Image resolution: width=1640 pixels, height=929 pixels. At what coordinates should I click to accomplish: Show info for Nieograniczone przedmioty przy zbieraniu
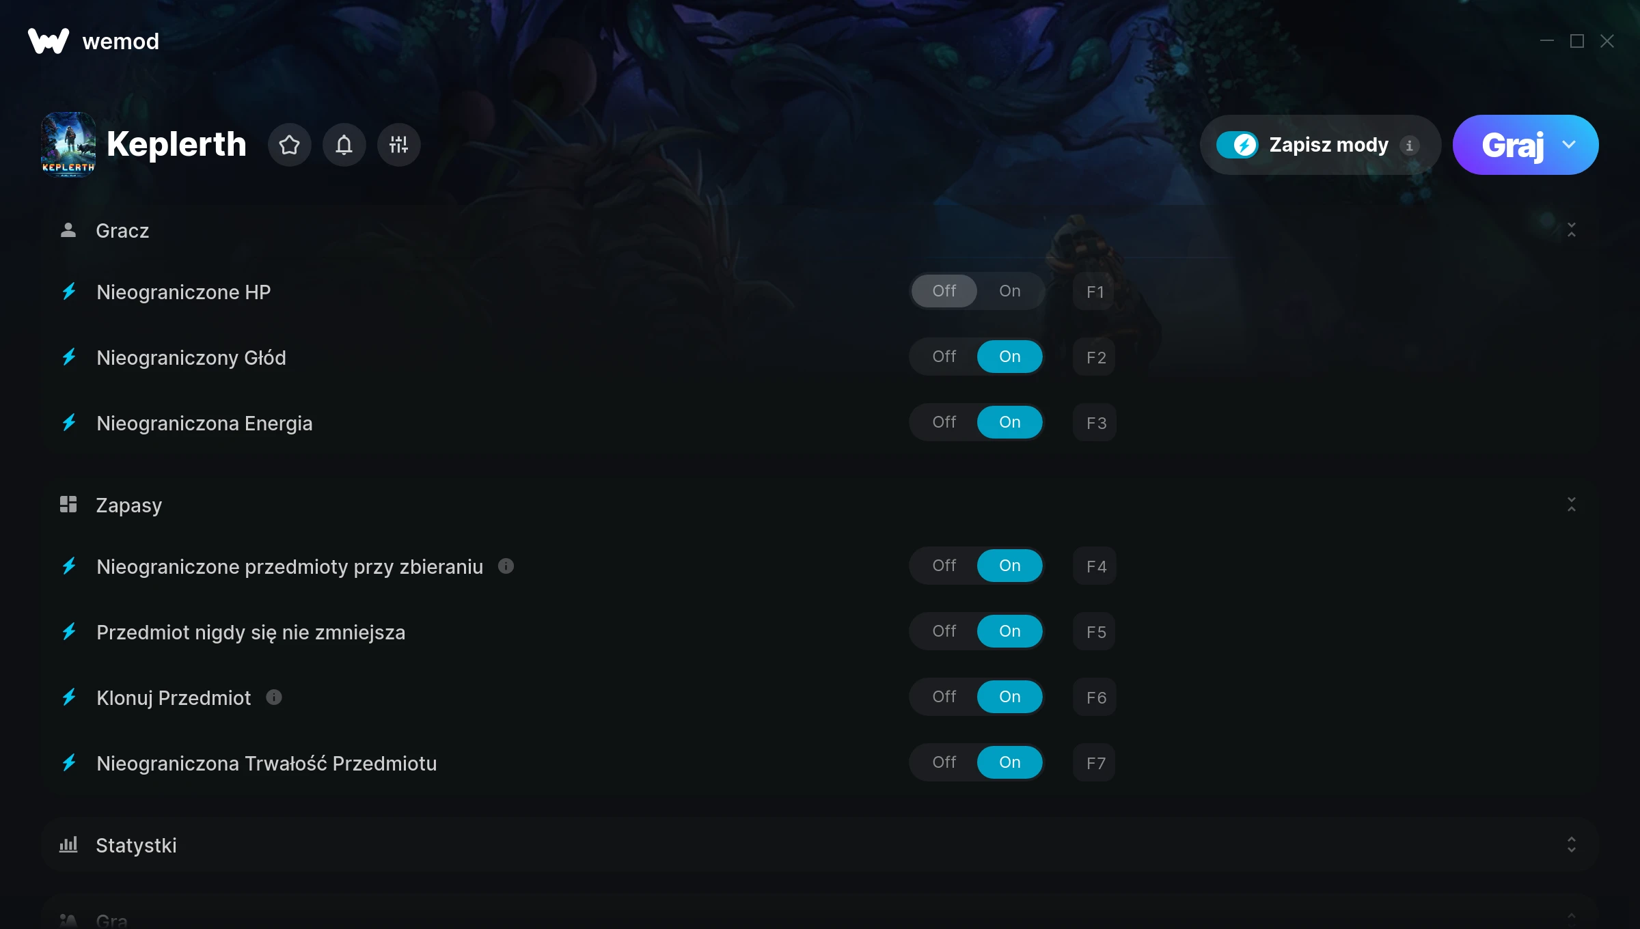point(506,566)
